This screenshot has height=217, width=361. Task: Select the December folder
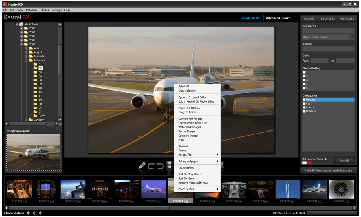click(40, 56)
